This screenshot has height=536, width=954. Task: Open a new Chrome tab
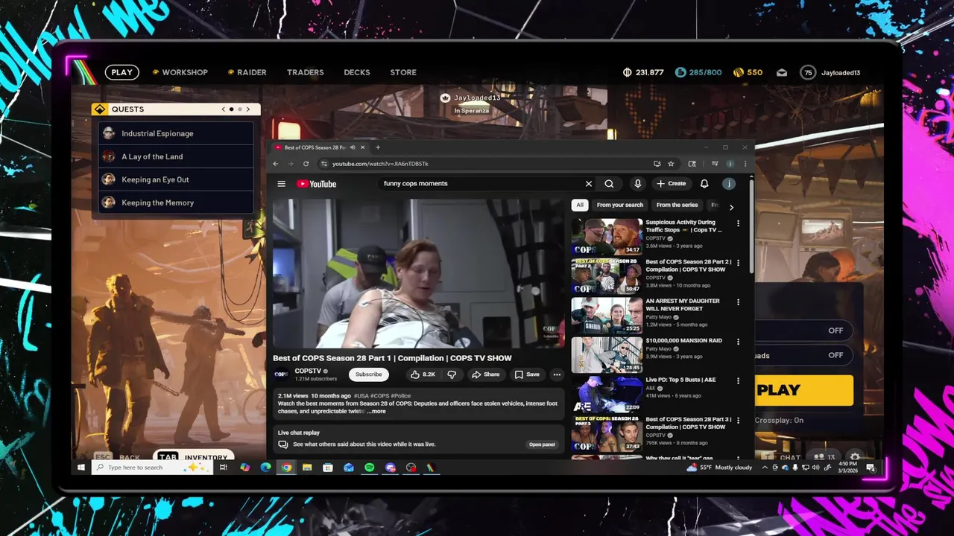[x=377, y=147]
